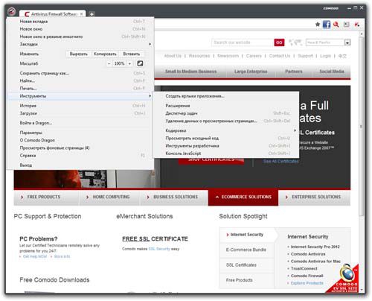Click the Comodo EV SSL site seal
This screenshot has width=372, height=301.
click(x=344, y=279)
